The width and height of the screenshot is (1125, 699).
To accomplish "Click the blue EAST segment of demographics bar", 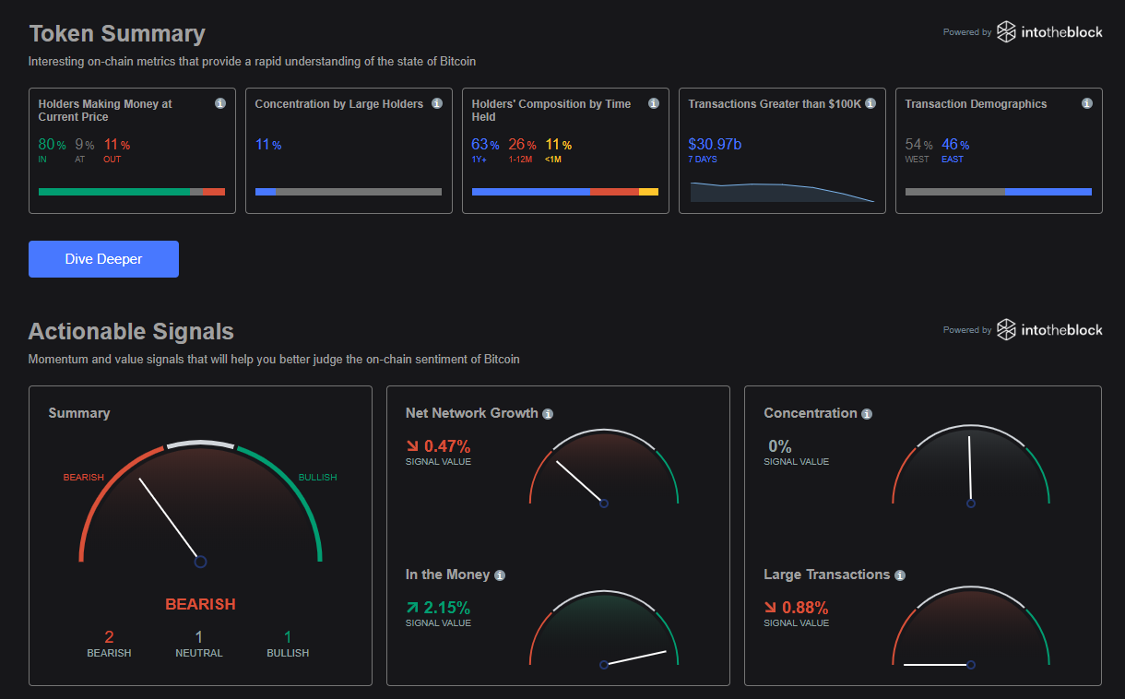I will point(1048,192).
